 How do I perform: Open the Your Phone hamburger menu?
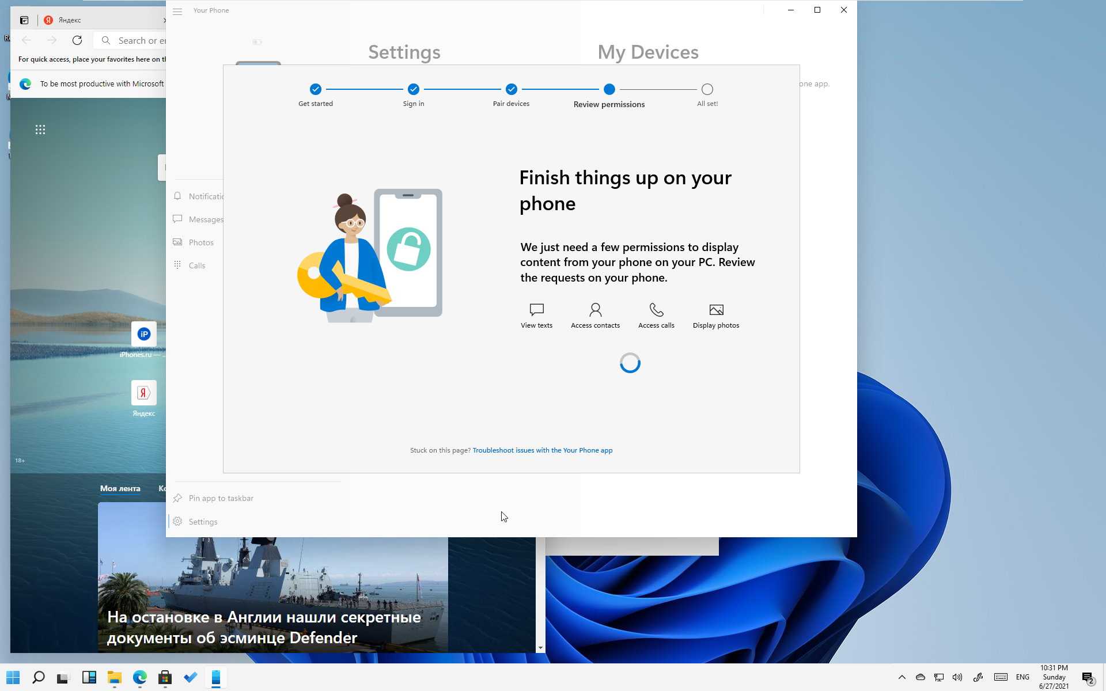pos(177,12)
